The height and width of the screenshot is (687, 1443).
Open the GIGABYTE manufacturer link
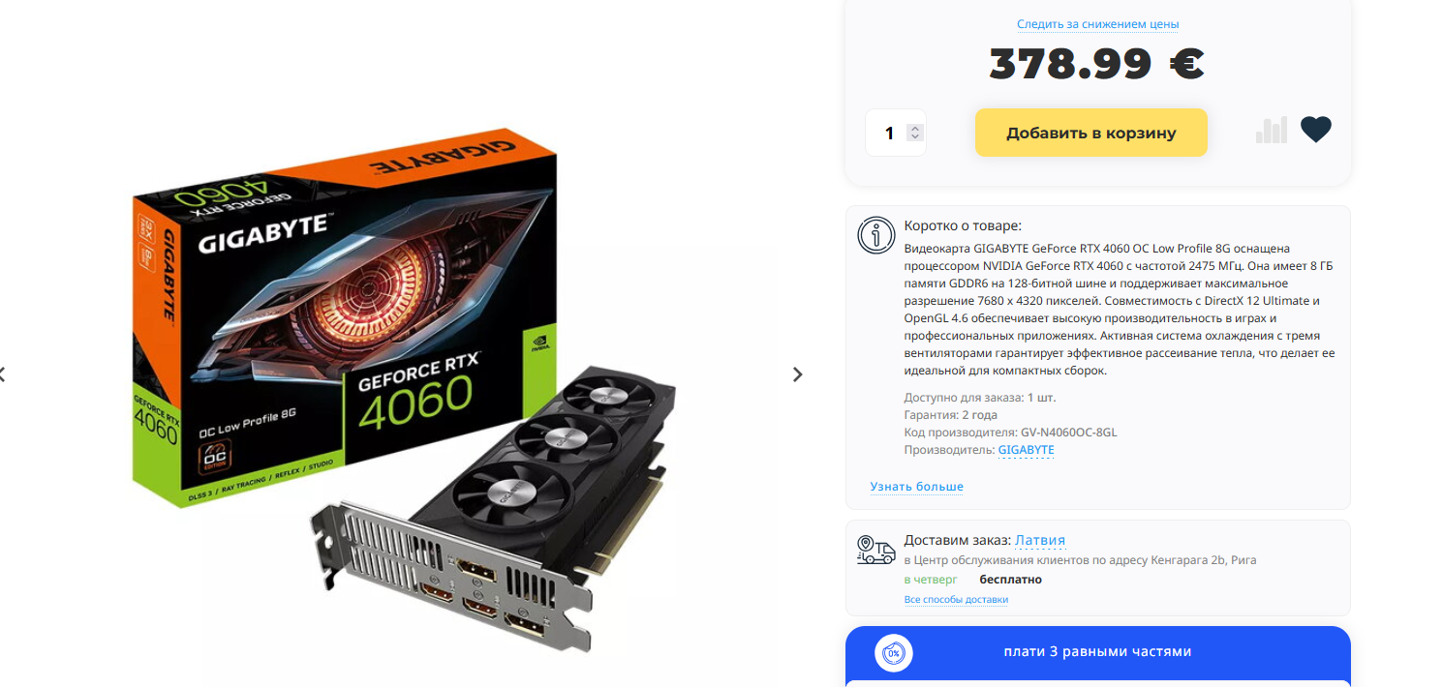click(1026, 450)
